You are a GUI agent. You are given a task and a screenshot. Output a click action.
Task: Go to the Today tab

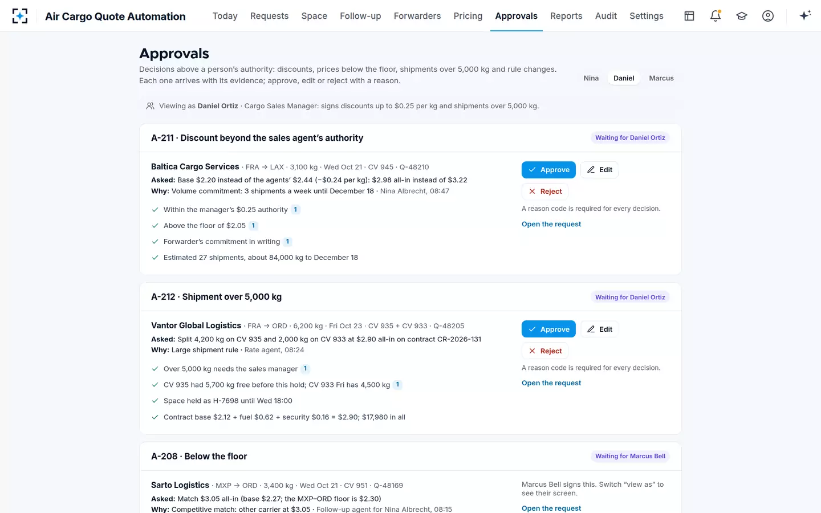[225, 16]
